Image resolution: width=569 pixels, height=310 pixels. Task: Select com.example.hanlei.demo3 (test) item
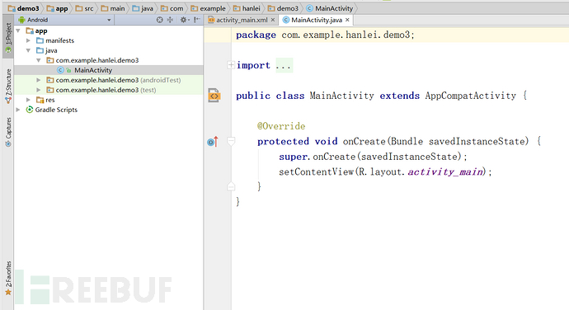click(x=106, y=90)
